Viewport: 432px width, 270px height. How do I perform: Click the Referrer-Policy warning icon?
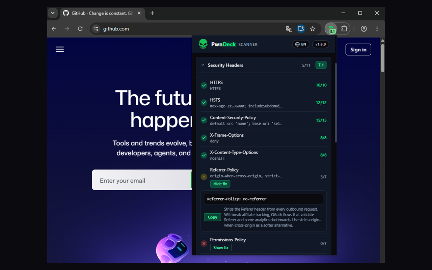(204, 177)
